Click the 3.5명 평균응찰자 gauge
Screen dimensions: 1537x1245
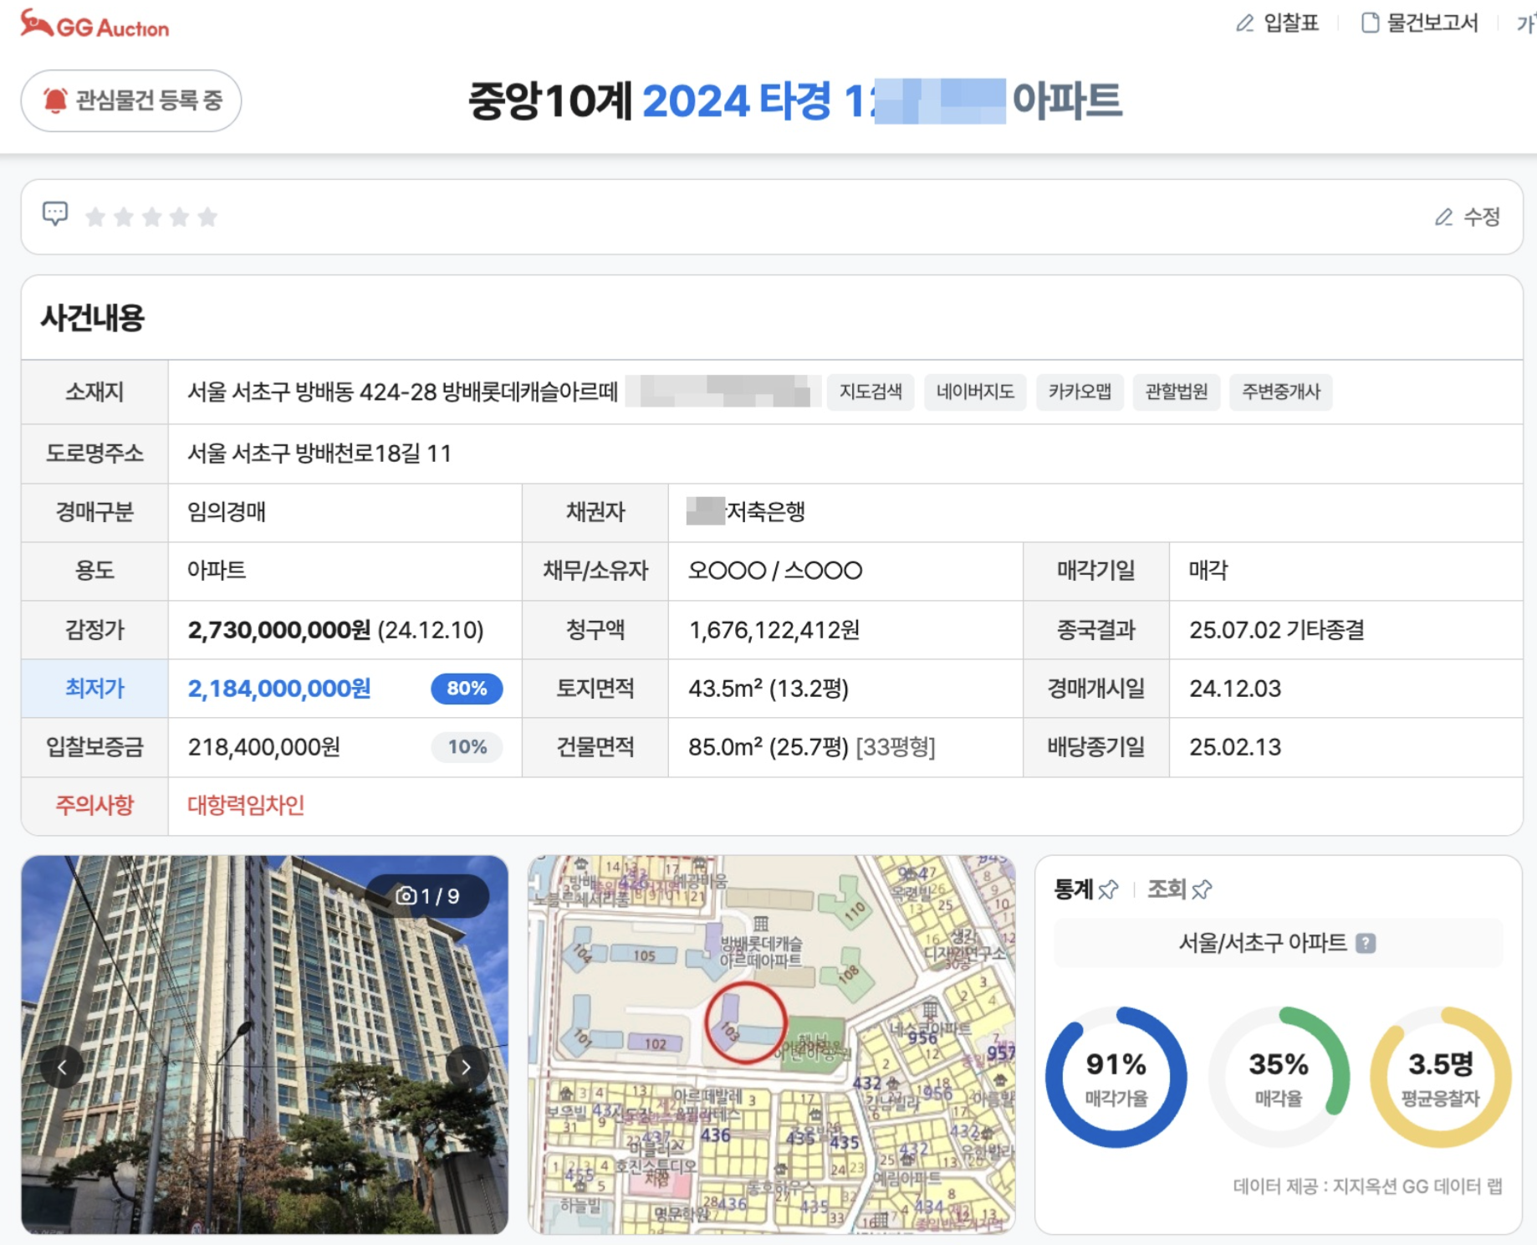(1441, 1078)
